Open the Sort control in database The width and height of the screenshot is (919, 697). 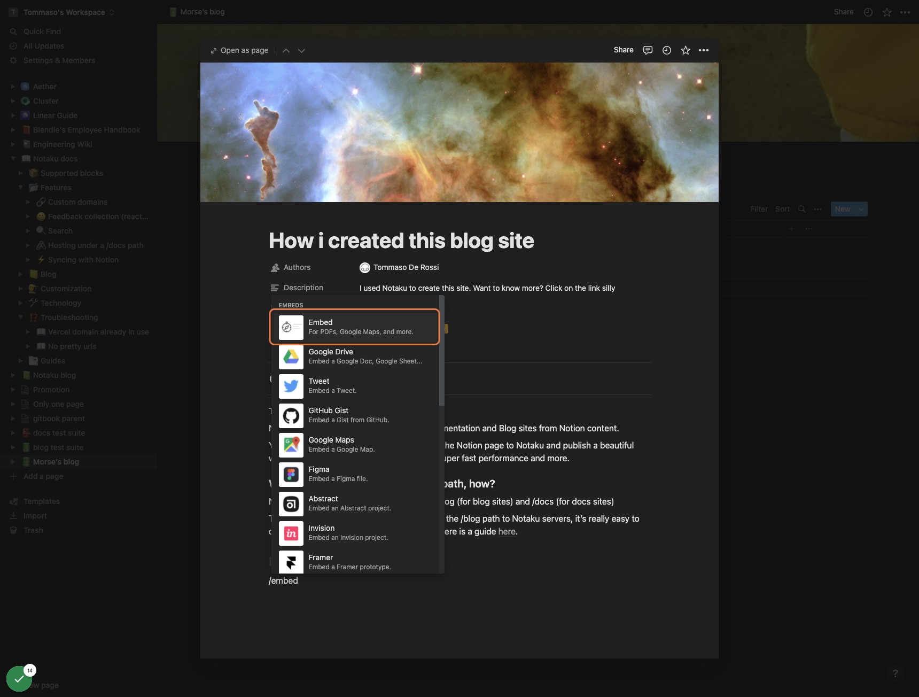[782, 209]
